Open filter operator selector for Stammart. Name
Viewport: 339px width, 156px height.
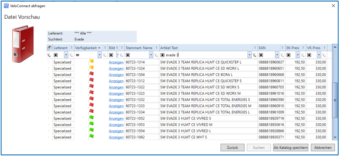(x=127, y=55)
